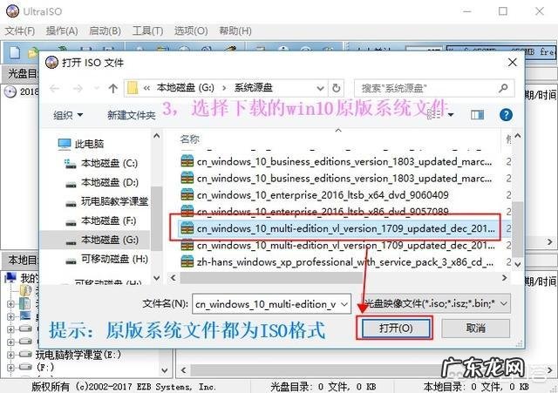Open the 启动(B) menu in UltraISO

105,31
